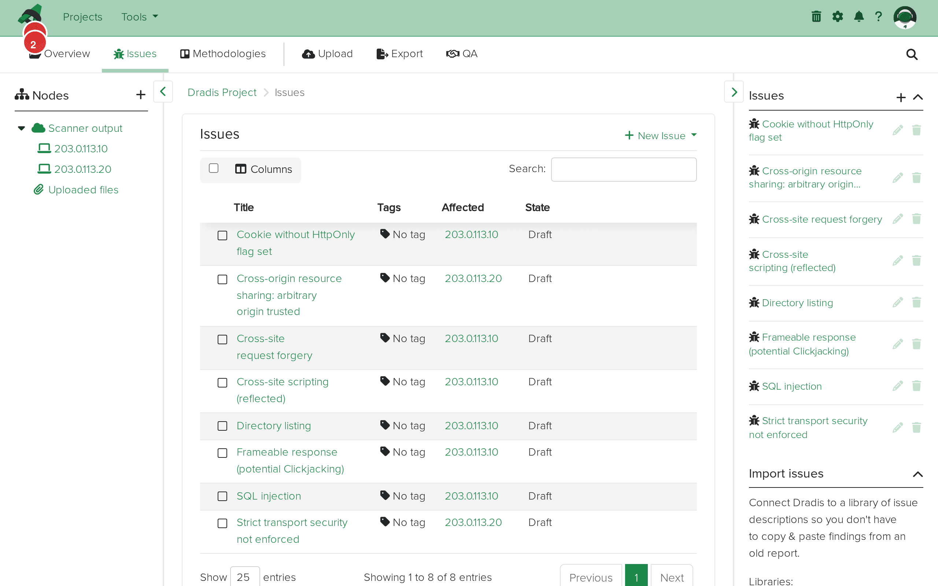Open notifications bell

click(859, 16)
